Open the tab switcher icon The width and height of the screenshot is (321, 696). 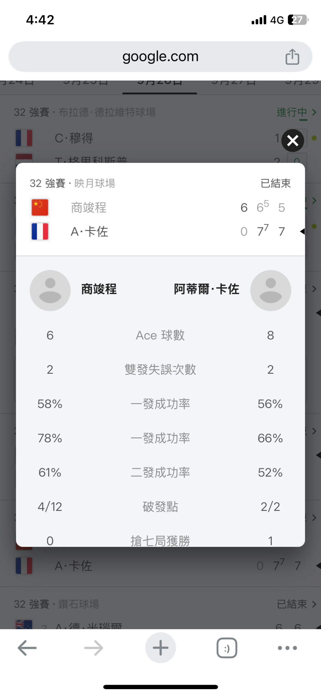pyautogui.click(x=227, y=648)
